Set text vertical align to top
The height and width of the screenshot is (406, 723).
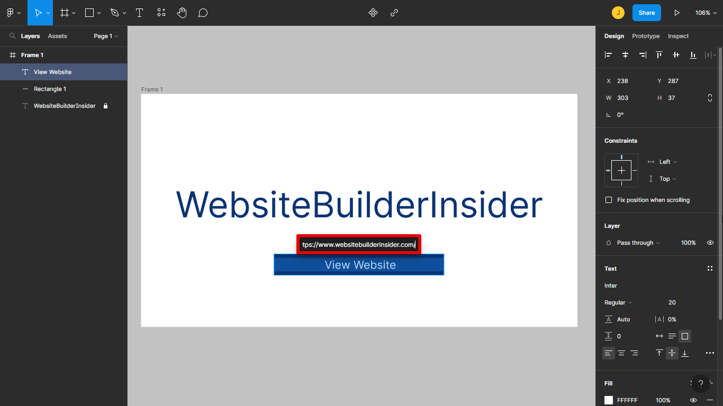click(659, 353)
